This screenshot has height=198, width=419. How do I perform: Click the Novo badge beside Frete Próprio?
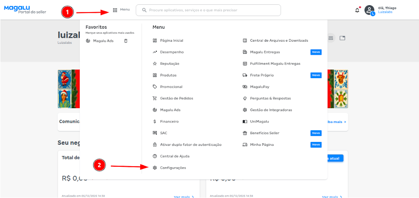click(316, 75)
